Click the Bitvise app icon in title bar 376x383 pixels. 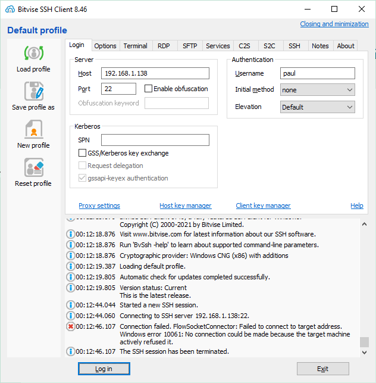(x=10, y=10)
